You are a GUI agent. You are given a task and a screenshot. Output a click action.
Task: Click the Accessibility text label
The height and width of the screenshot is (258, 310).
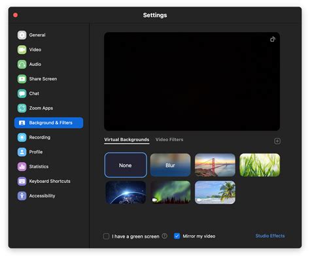coord(42,196)
